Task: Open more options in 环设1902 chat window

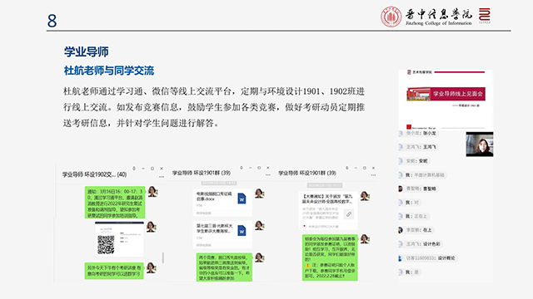Action: tap(161, 177)
